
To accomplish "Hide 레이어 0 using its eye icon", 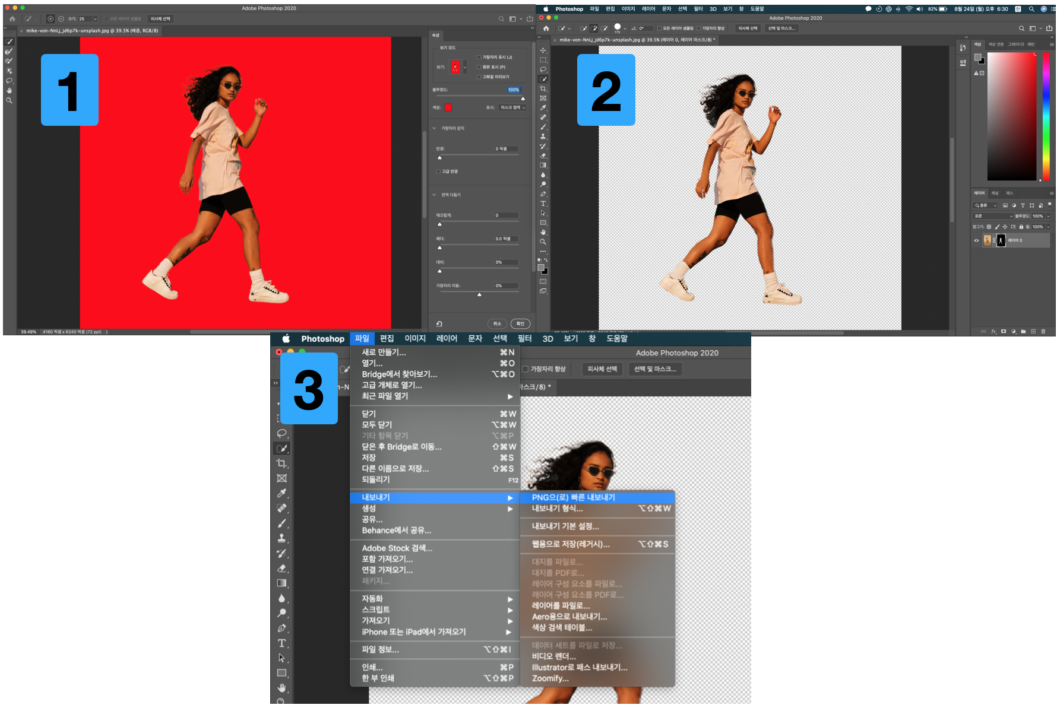I will click(x=976, y=240).
